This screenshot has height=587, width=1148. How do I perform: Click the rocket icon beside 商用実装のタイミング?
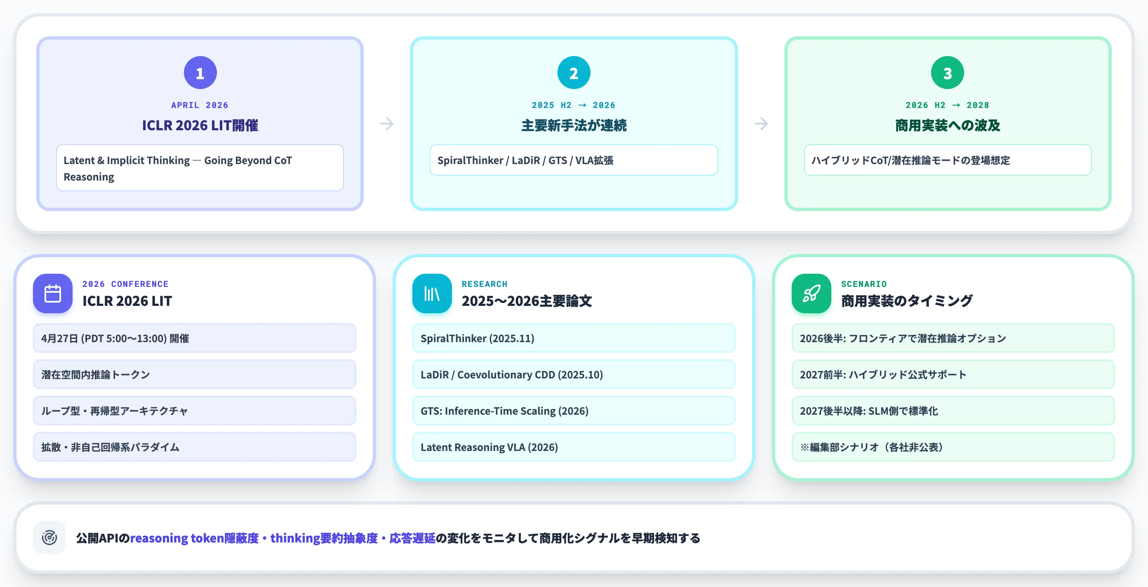click(x=811, y=293)
